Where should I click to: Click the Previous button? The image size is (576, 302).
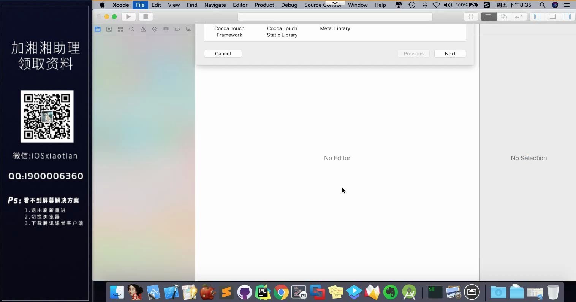point(414,53)
